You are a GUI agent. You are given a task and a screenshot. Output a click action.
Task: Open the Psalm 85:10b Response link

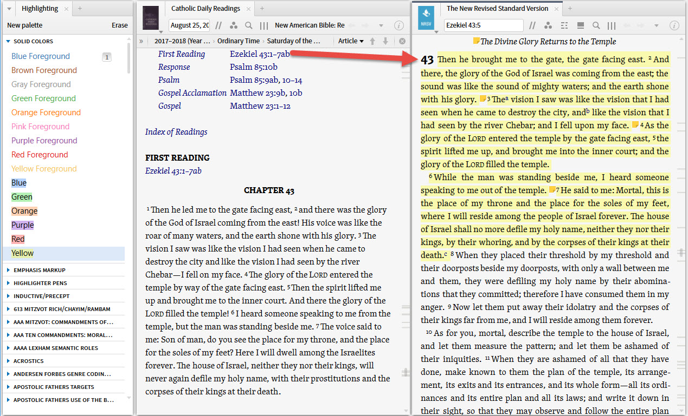pyautogui.click(x=254, y=67)
